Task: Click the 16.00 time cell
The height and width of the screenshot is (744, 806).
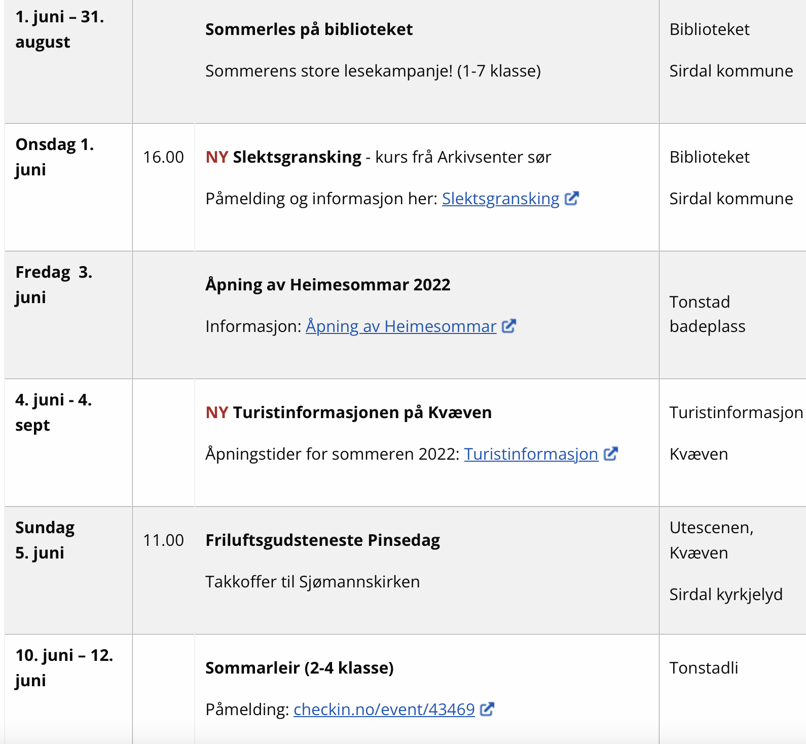Action: (163, 157)
